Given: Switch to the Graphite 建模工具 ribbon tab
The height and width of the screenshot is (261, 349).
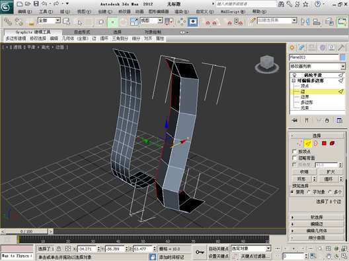Looking at the screenshot, I should click(33, 32).
